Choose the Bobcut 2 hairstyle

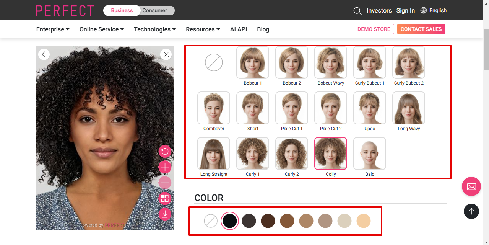292,62
